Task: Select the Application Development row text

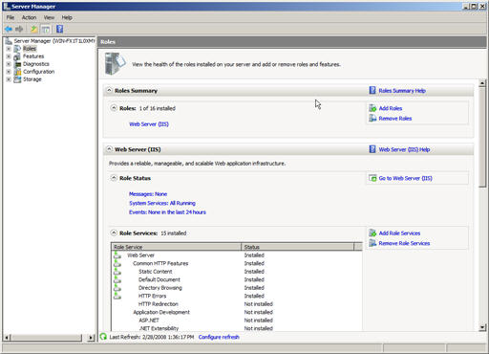Action: click(x=161, y=312)
